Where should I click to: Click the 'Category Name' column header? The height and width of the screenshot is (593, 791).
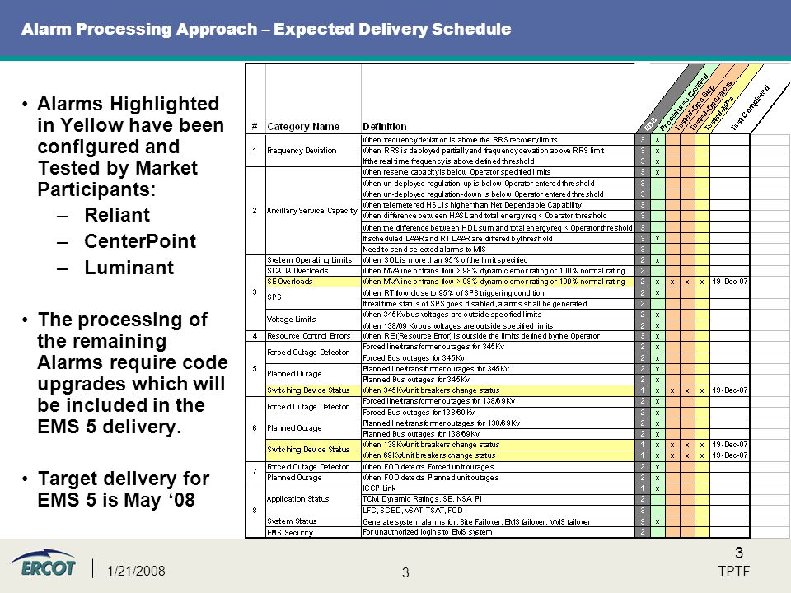303,127
